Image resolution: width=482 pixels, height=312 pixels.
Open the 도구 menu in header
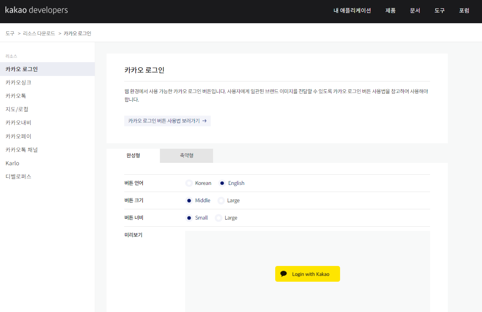tap(440, 11)
